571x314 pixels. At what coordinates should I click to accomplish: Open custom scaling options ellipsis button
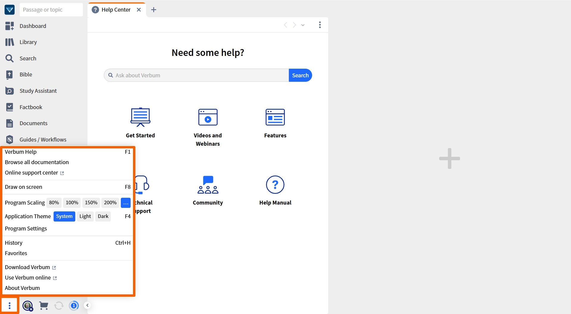coord(126,203)
